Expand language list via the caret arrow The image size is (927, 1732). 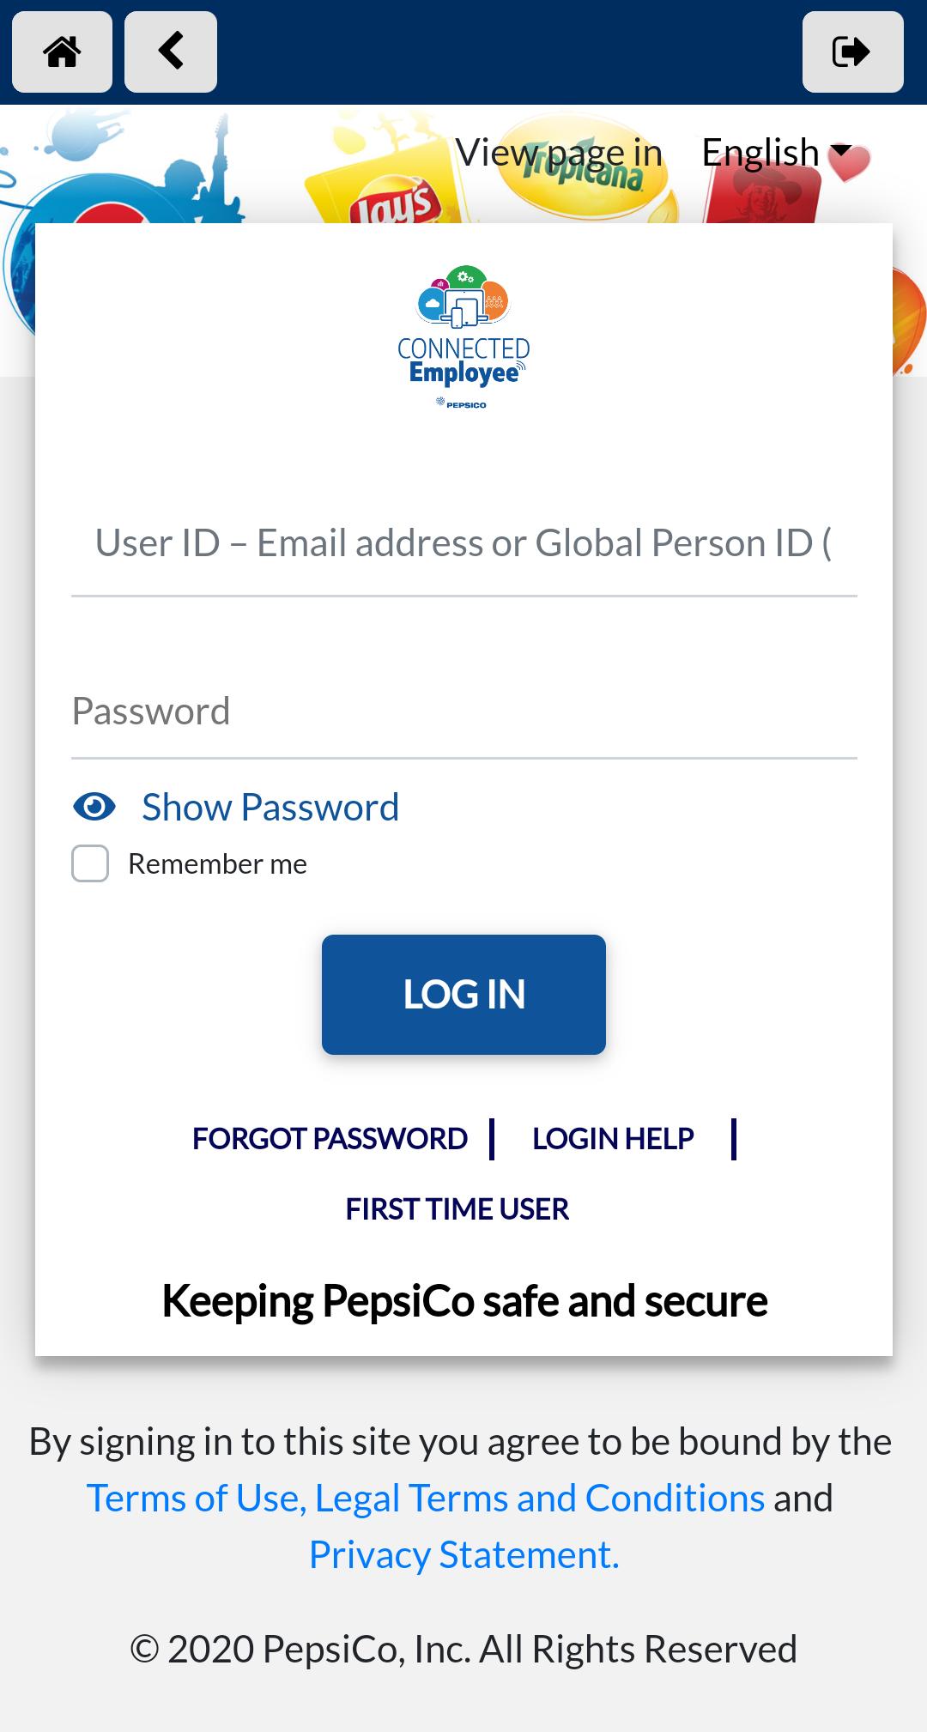(x=840, y=151)
